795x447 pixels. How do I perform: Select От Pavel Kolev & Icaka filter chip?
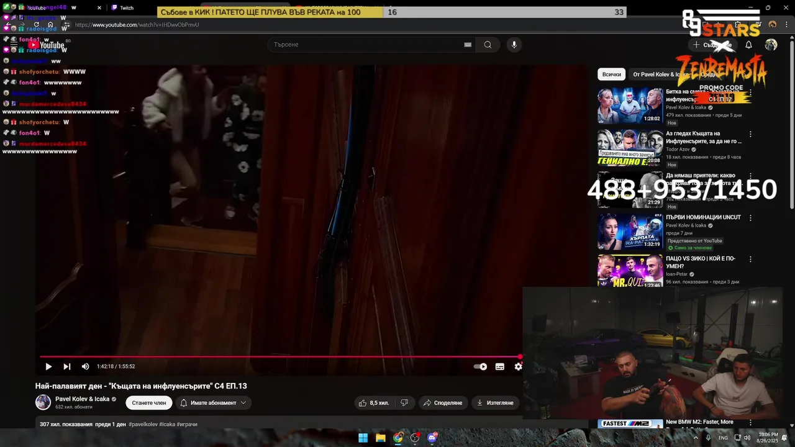(660, 74)
